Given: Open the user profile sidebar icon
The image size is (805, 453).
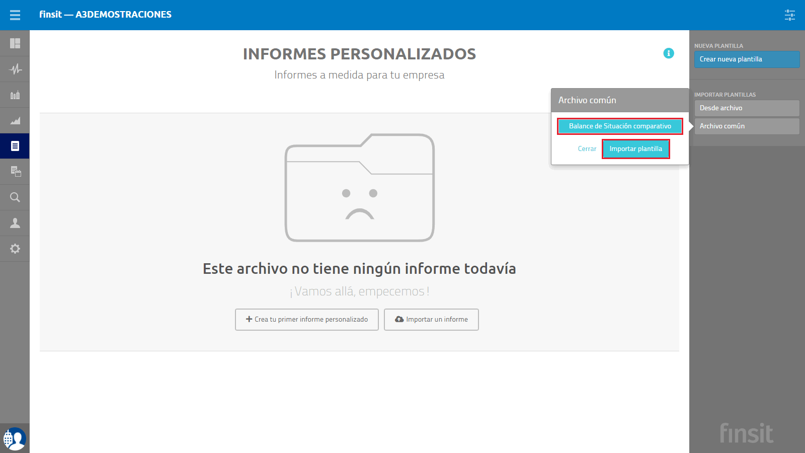Looking at the screenshot, I should pyautogui.click(x=15, y=223).
